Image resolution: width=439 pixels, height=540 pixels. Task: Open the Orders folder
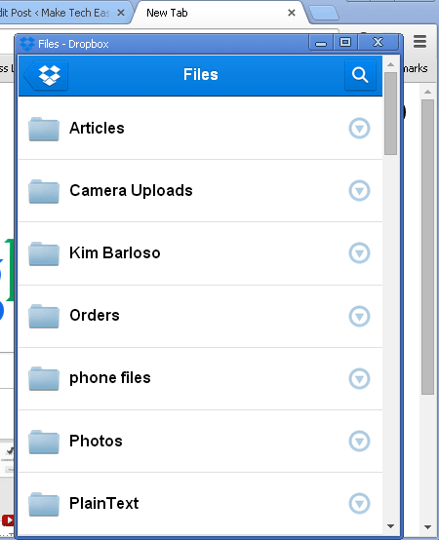(x=200, y=316)
